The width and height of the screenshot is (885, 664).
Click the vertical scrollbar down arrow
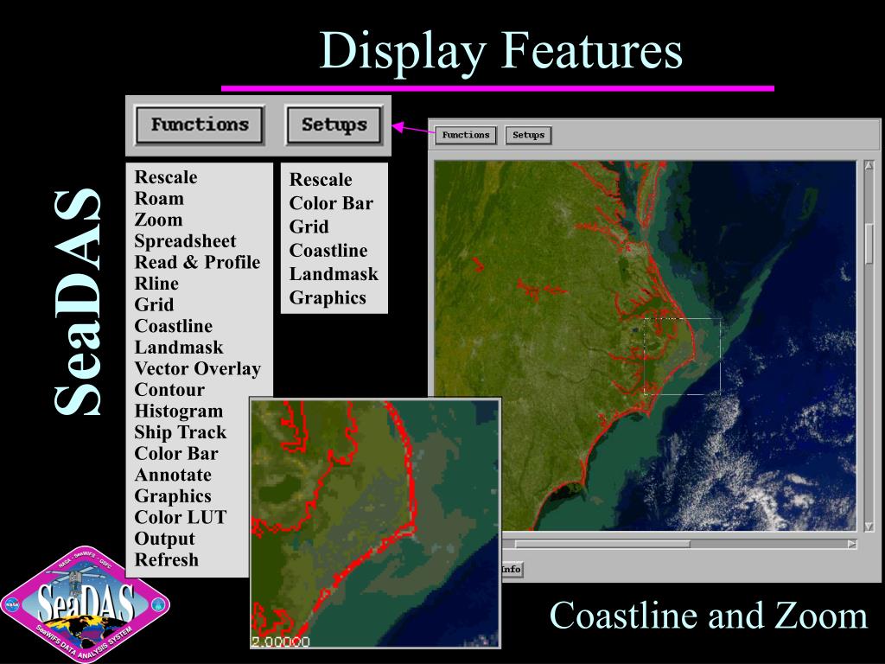click(869, 527)
